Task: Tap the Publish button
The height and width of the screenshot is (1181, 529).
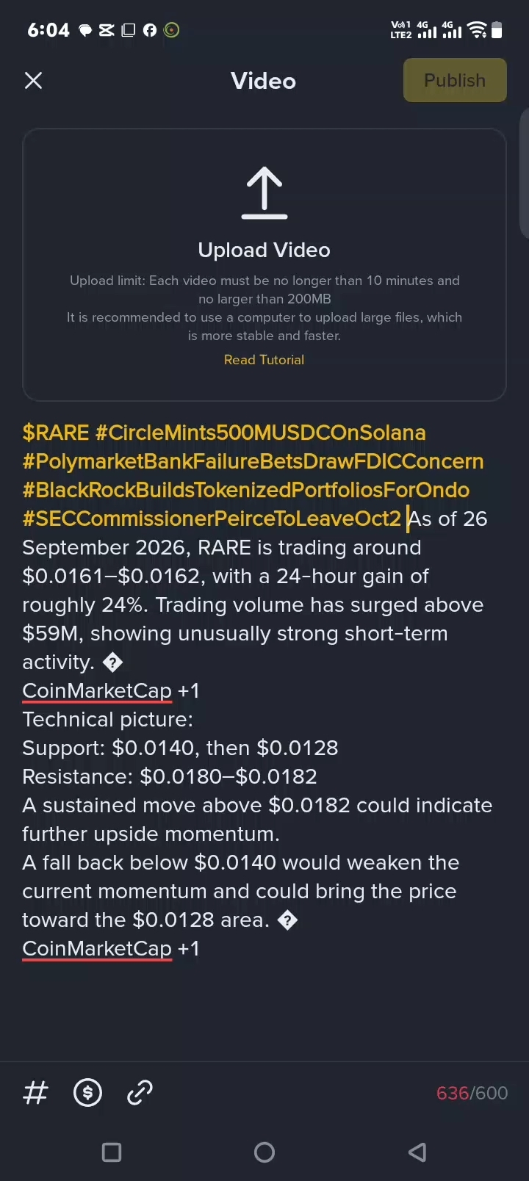Action: (x=455, y=80)
